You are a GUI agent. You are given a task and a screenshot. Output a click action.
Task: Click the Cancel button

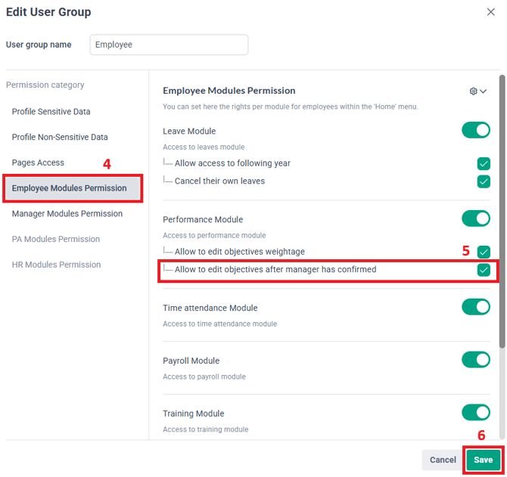(443, 460)
